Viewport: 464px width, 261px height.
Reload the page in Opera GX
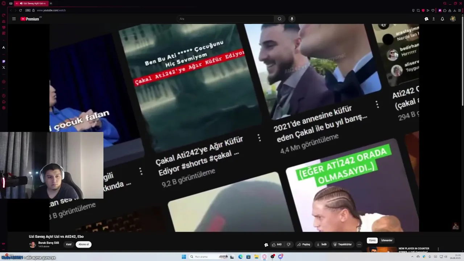coord(20,10)
